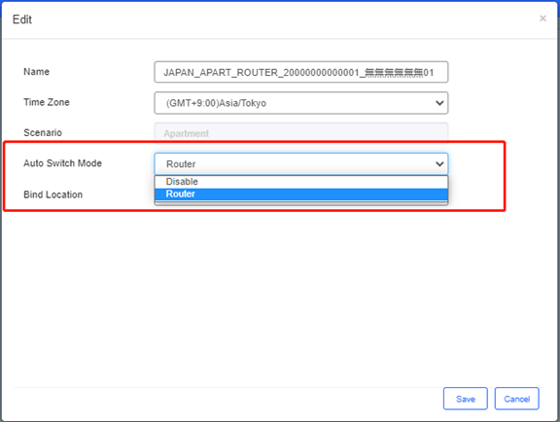The height and width of the screenshot is (422, 560).
Task: Click the Auto Switch Mode chevron arrow
Action: [x=439, y=164]
